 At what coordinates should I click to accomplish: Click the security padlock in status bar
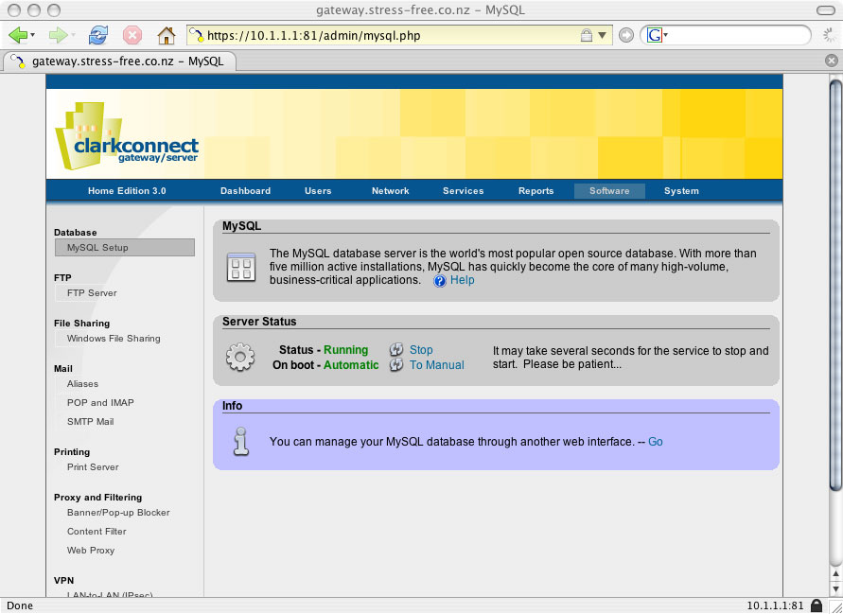(817, 605)
